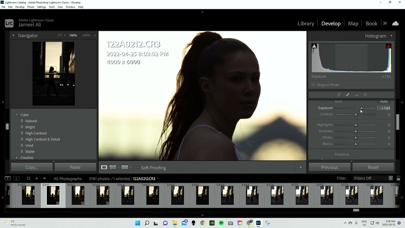Toggle shadow clipping indicator in histogram
Screen dimensions: 405x228
(x=314, y=46)
